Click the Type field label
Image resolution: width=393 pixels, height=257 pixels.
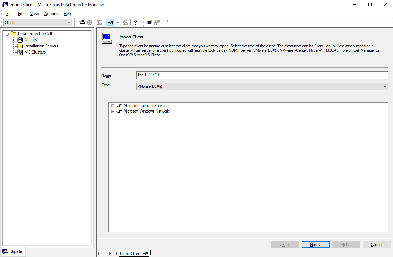[106, 85]
